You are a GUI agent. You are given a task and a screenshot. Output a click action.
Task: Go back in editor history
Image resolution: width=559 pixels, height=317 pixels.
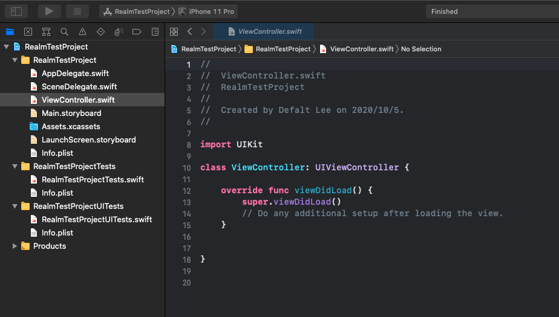click(x=190, y=31)
